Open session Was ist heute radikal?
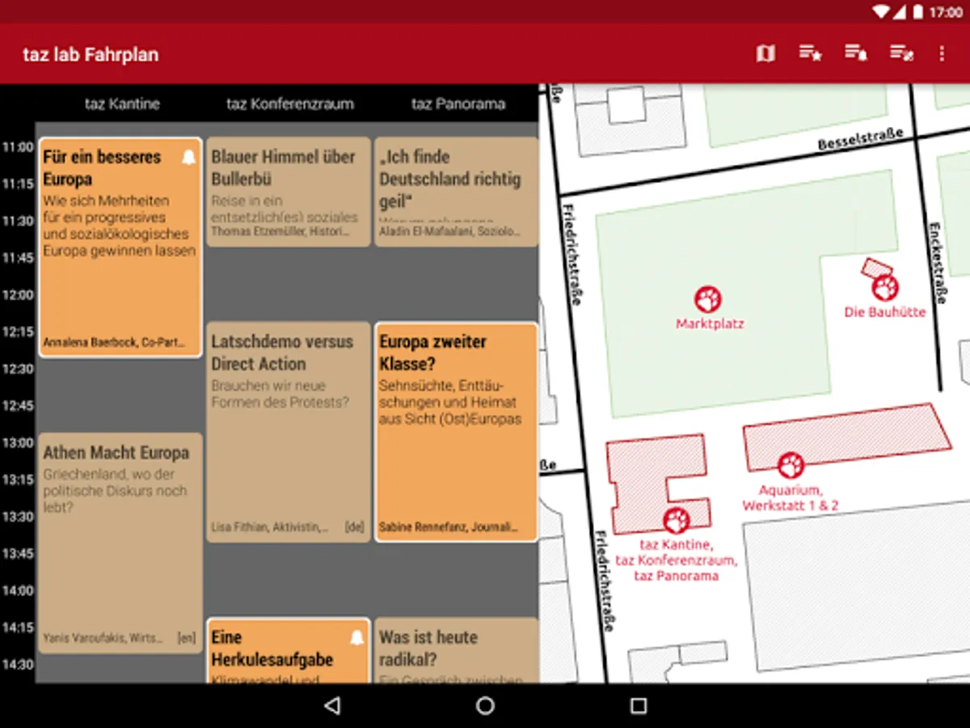The image size is (970, 728). point(457,650)
